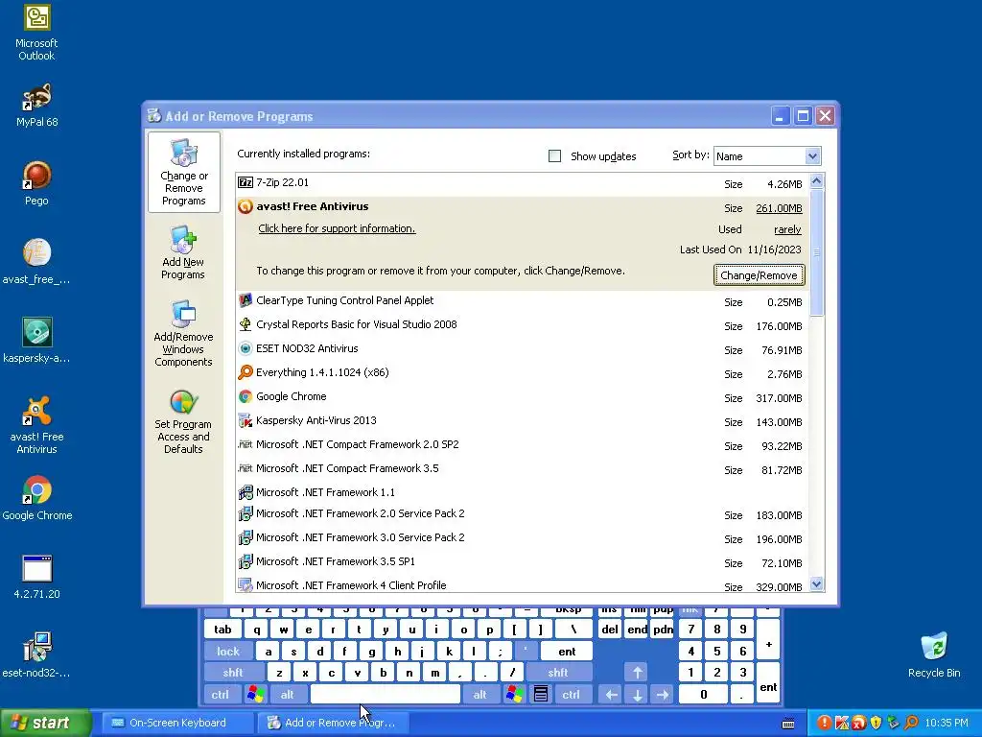This screenshot has height=737, width=982.
Task: Toggle the Show updates checkbox
Action: click(x=555, y=156)
